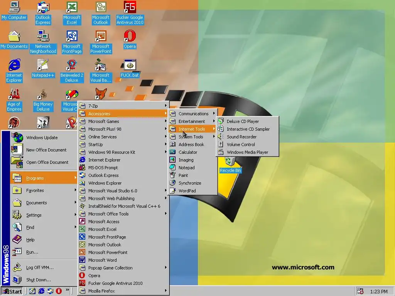Open Find in Start menu
Viewport: 395px width, 296px height.
pos(44,227)
